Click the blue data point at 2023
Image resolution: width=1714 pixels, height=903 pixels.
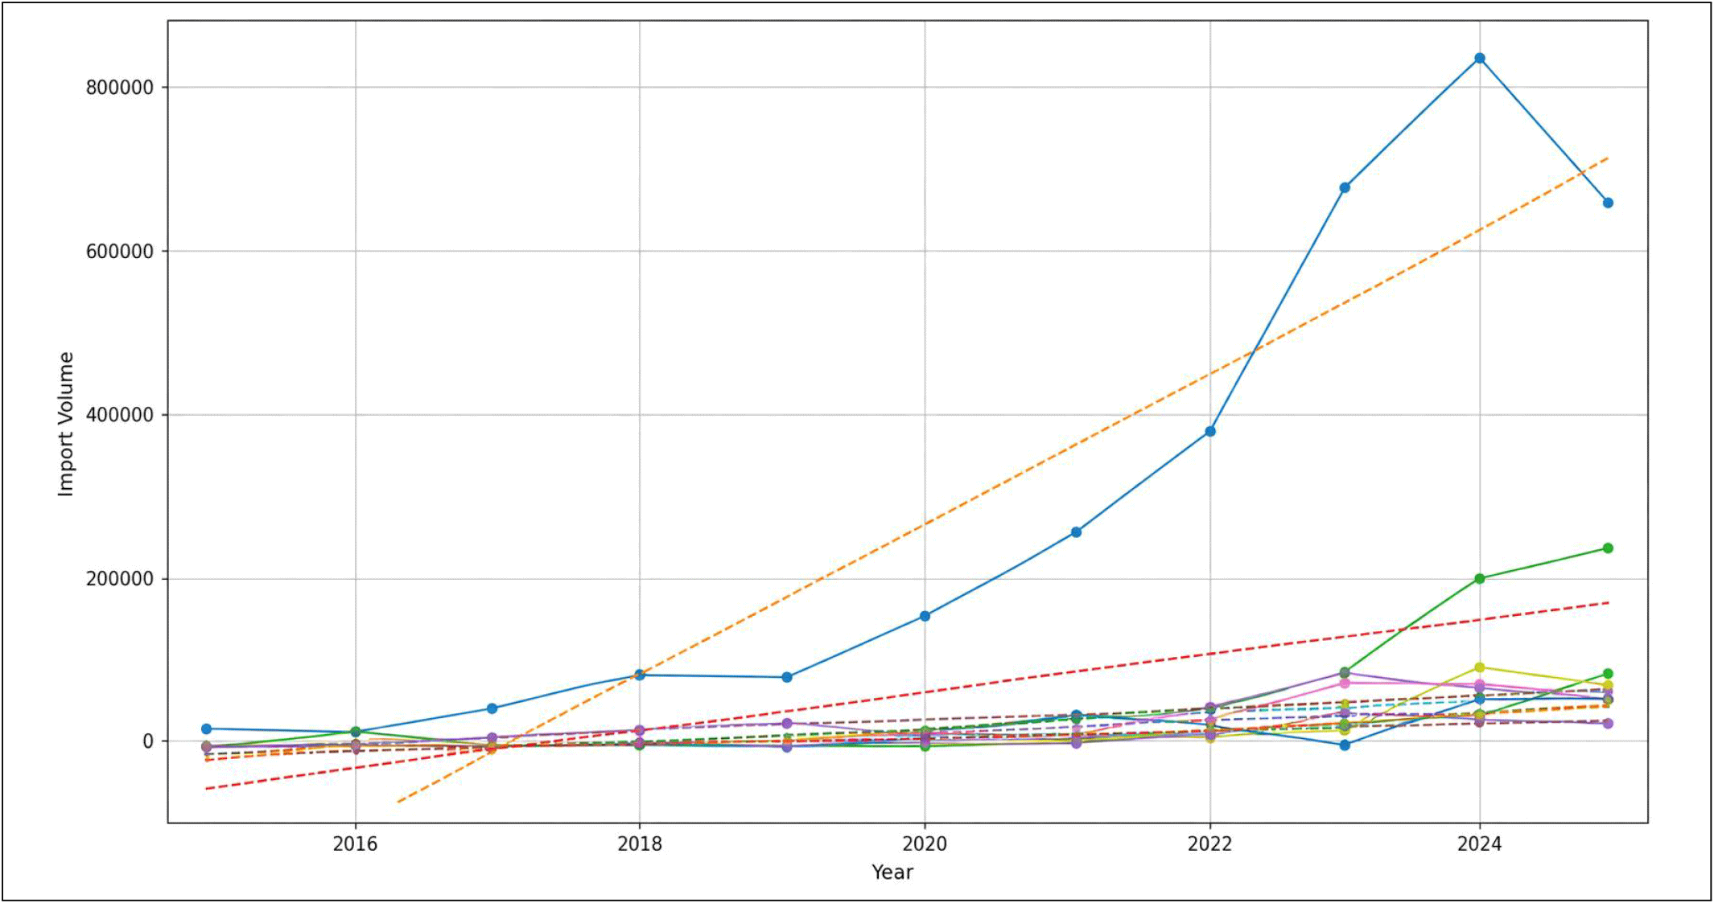pos(1345,187)
